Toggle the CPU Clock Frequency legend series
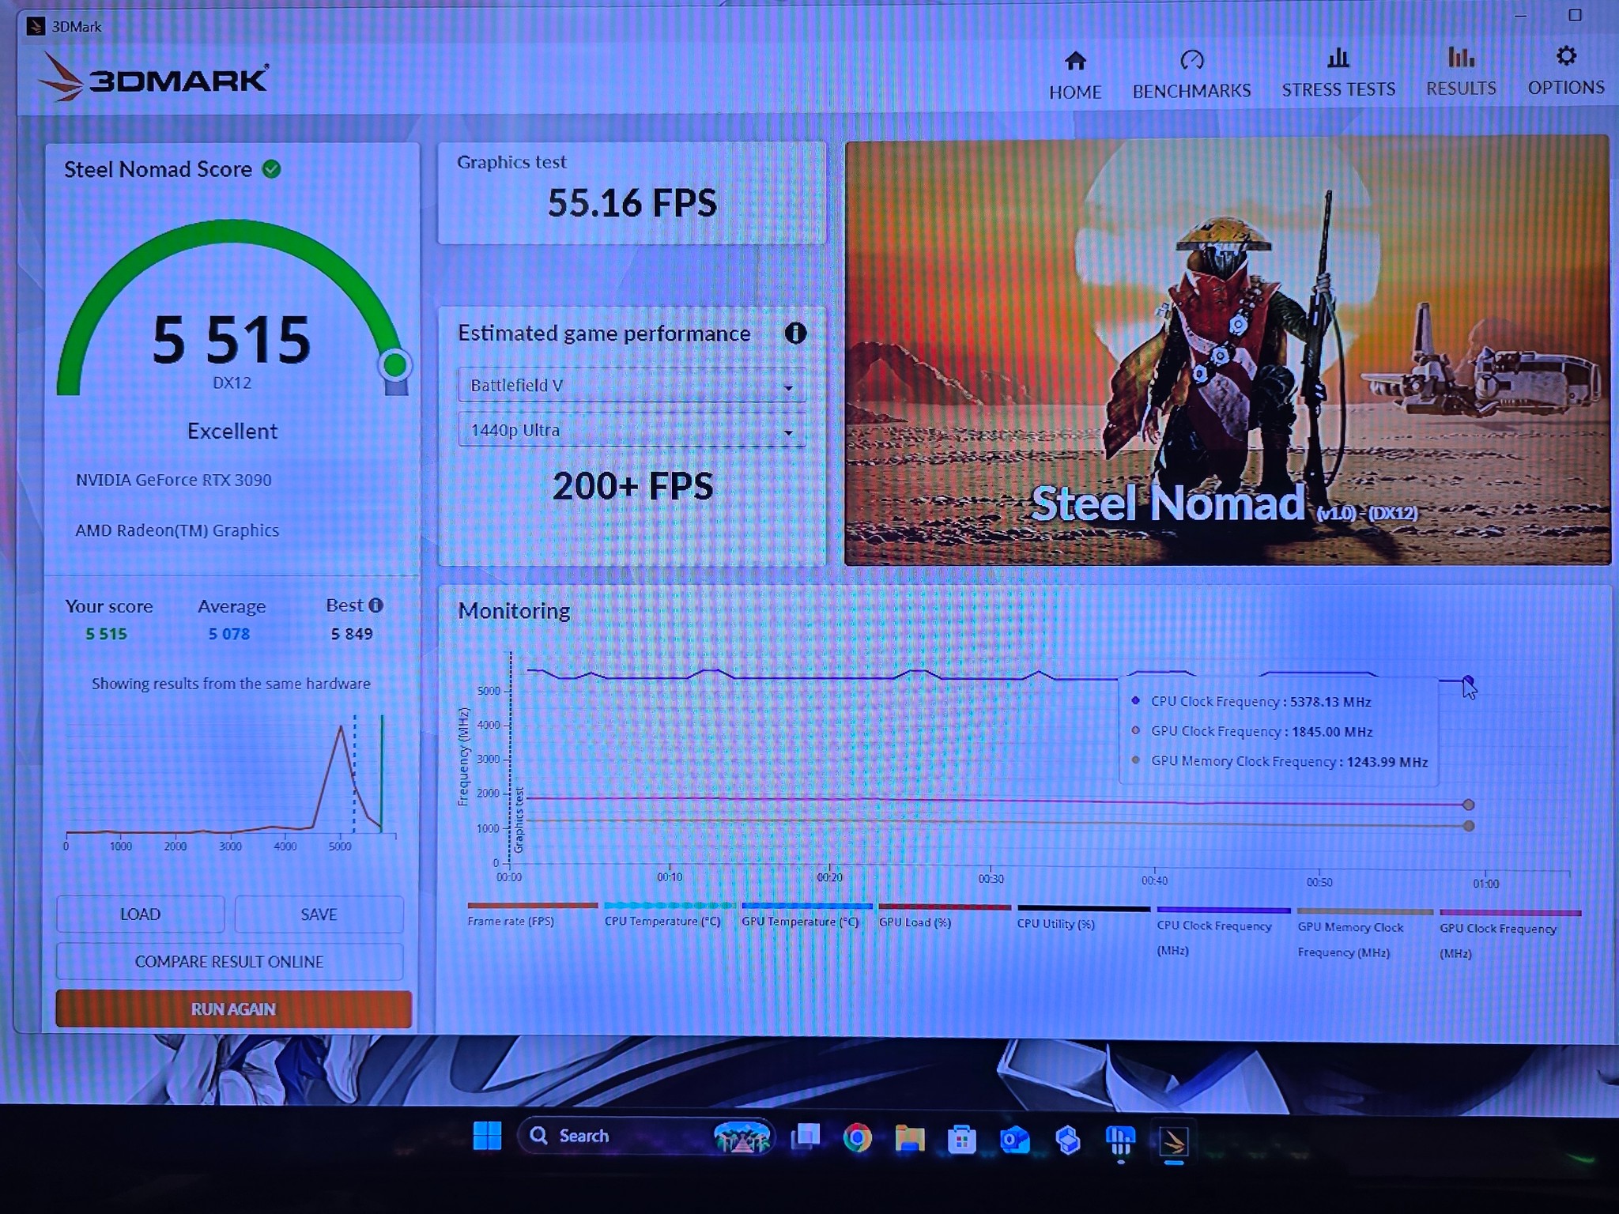The width and height of the screenshot is (1619, 1214). pyautogui.click(x=1223, y=933)
